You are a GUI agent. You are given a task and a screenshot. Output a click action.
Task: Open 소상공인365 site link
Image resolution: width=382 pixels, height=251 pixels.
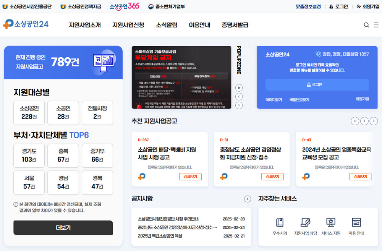[125, 6]
